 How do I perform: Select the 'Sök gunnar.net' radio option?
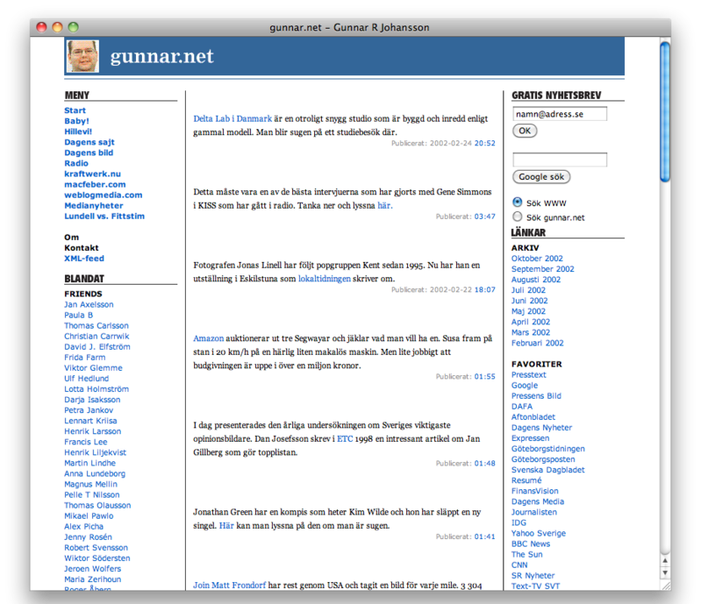coord(518,217)
